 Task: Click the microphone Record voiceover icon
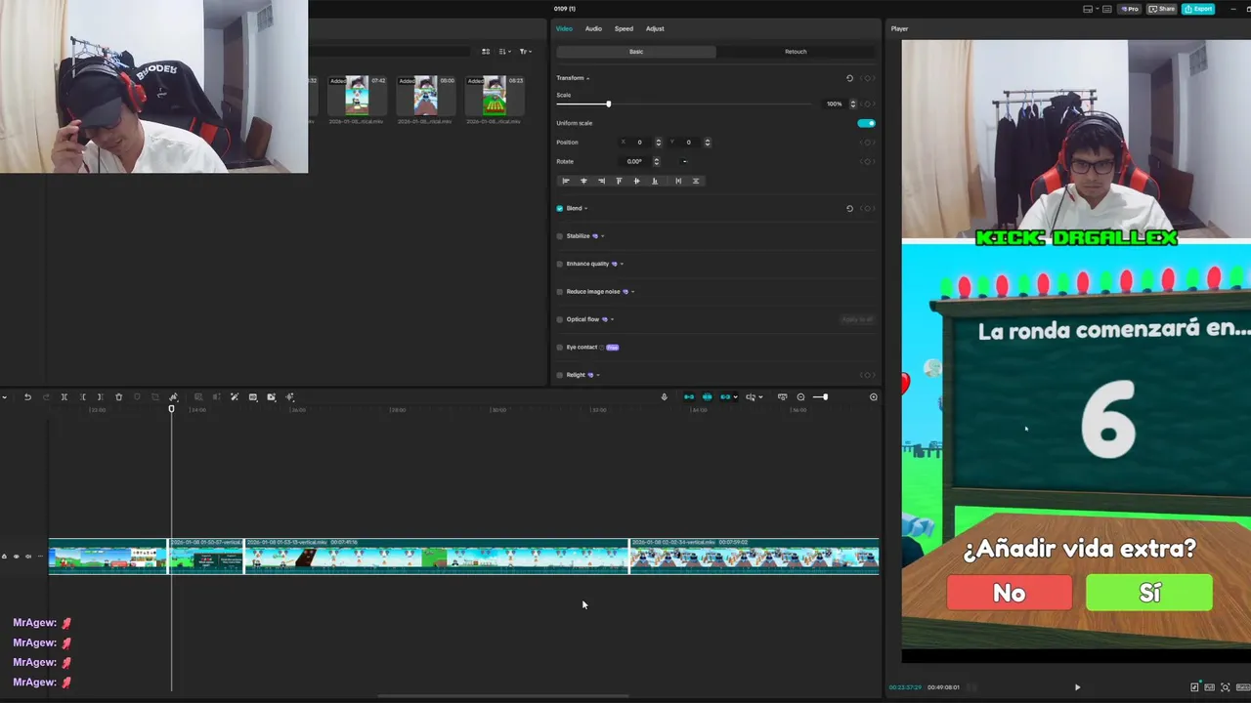click(x=664, y=396)
